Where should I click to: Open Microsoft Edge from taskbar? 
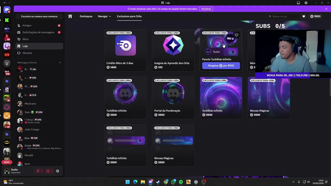click(135, 182)
